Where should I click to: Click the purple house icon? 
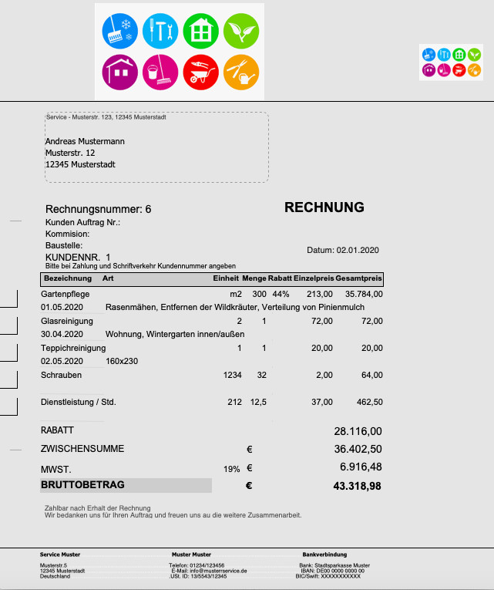point(120,72)
